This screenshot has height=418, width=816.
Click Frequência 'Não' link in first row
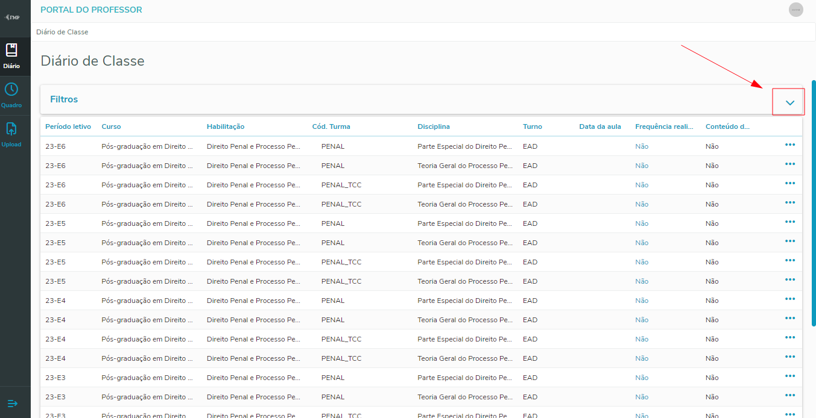click(641, 146)
